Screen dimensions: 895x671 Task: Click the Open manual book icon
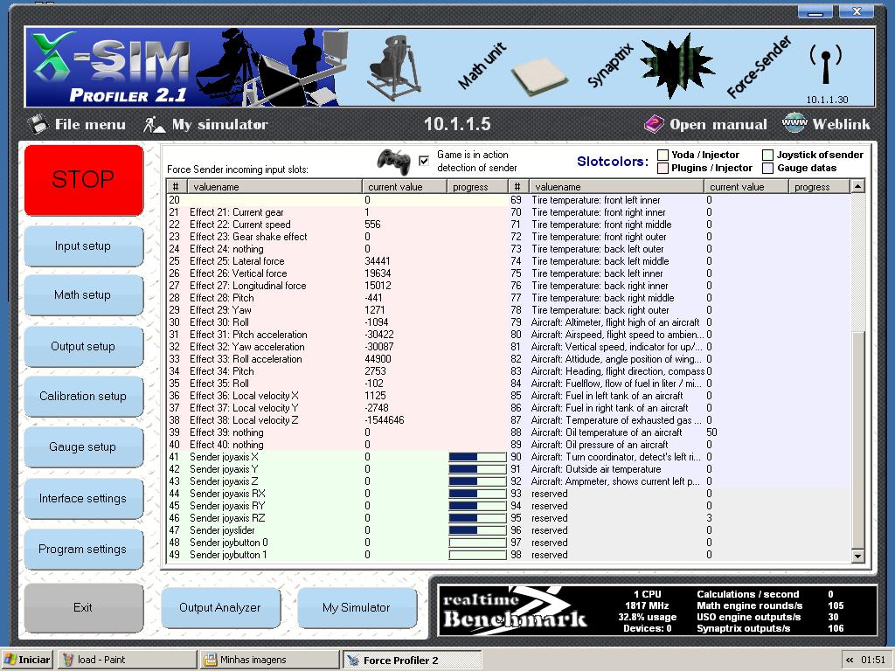[654, 123]
